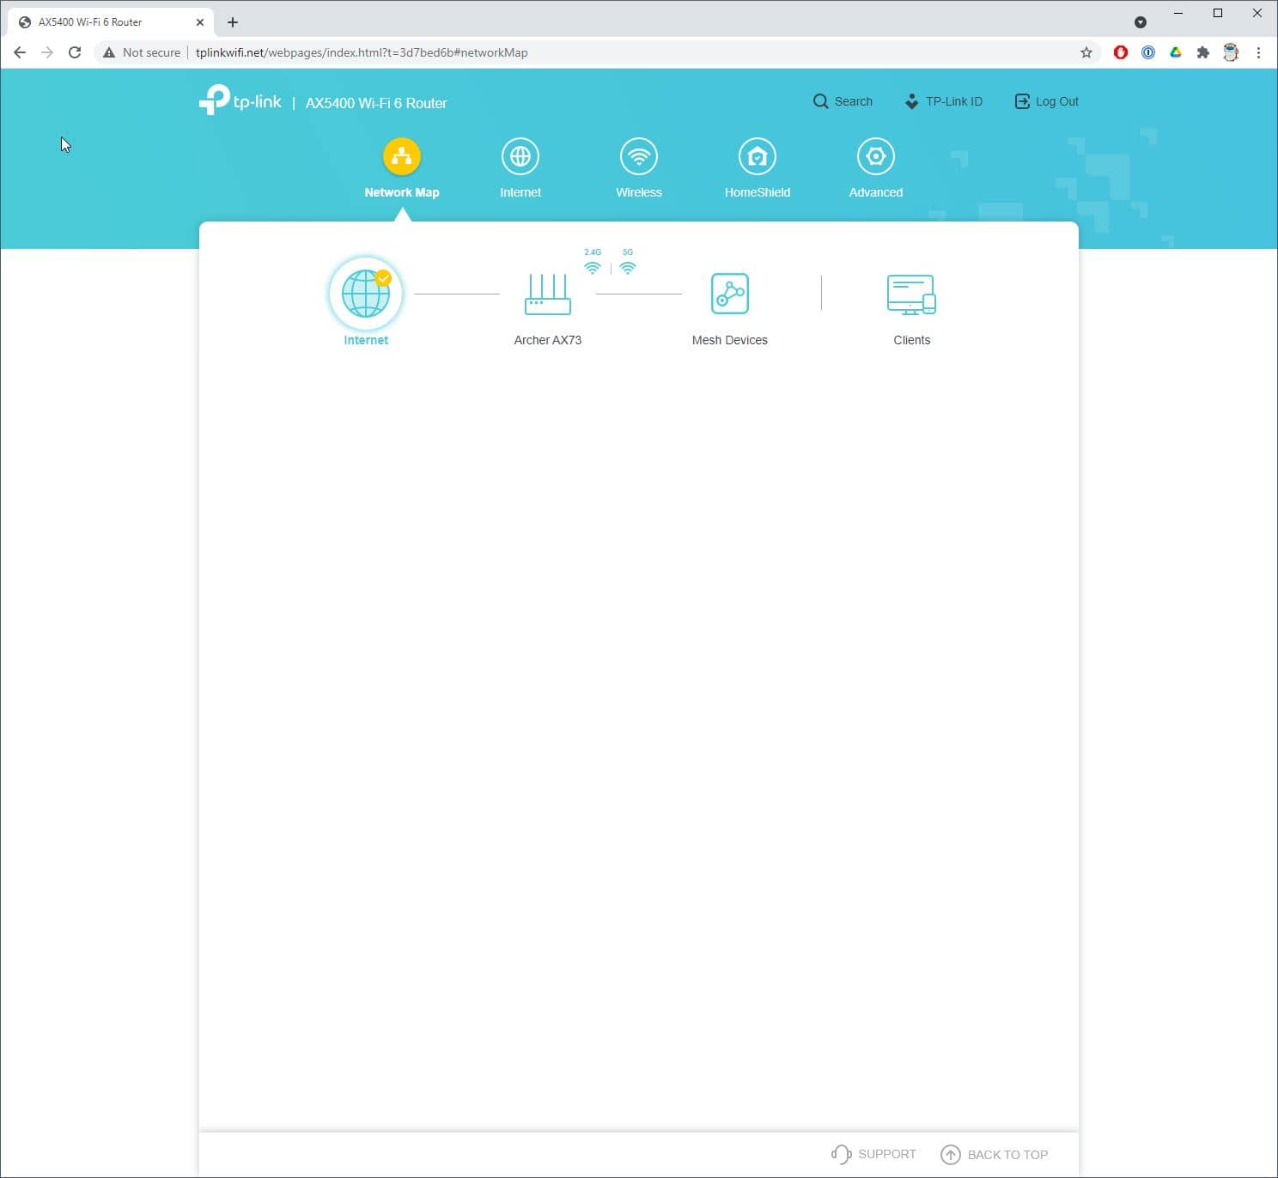1278x1178 pixels.
Task: Open the red Opera-style extension icon
Action: [x=1121, y=52]
